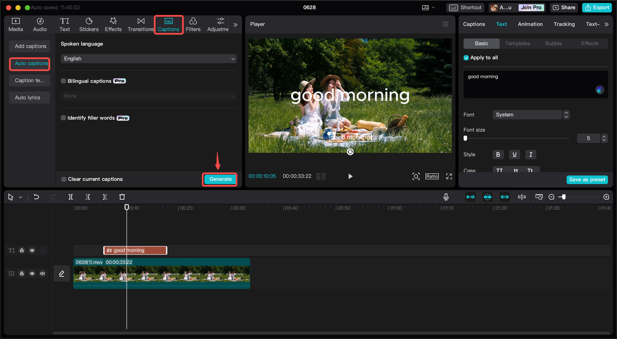Open the Spoken language English dropdown
Image resolution: width=617 pixels, height=339 pixels.
click(148, 59)
